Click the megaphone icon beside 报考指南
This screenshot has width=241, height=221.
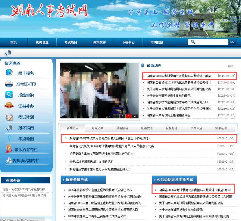pyautogui.click(x=9, y=128)
